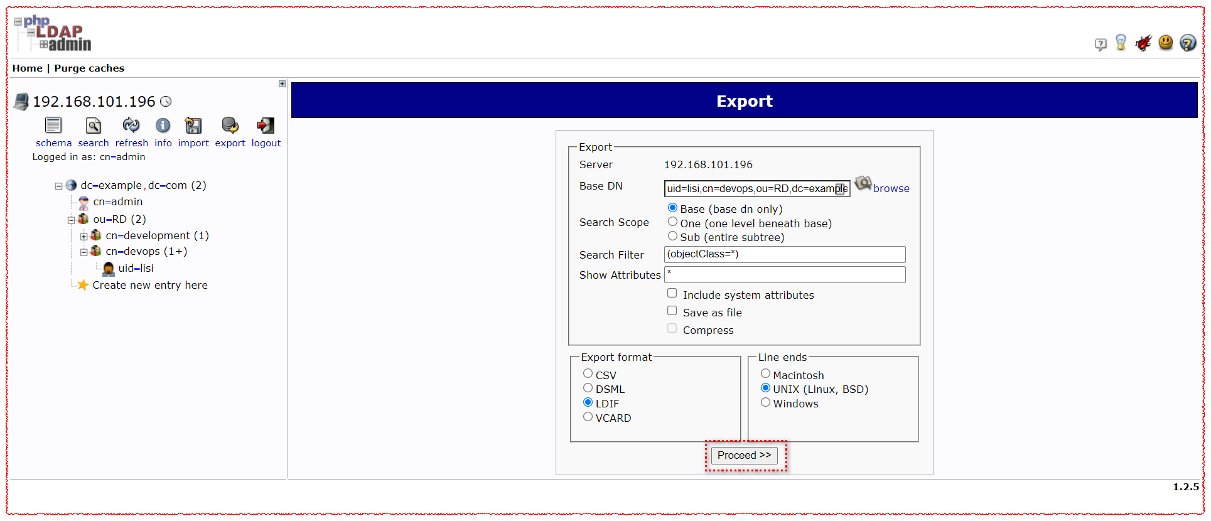Click the Proceed >> button

point(745,455)
